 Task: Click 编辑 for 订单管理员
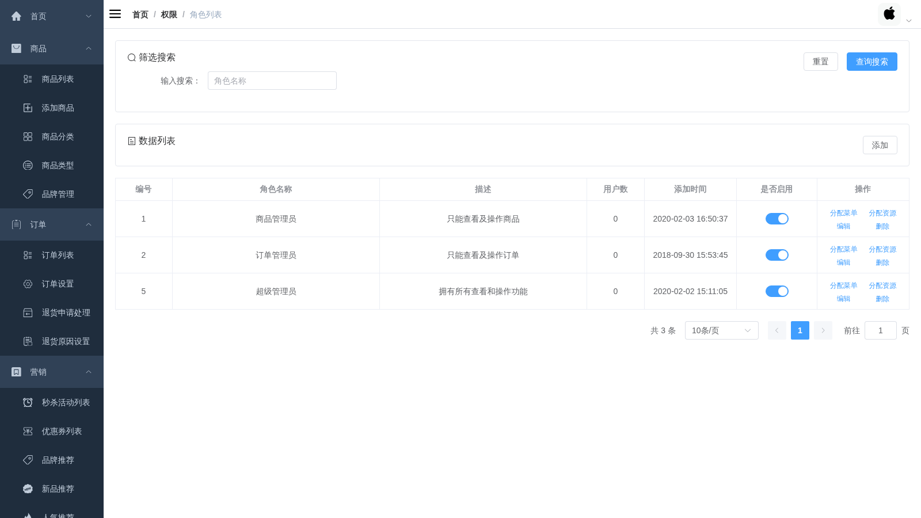pos(843,262)
